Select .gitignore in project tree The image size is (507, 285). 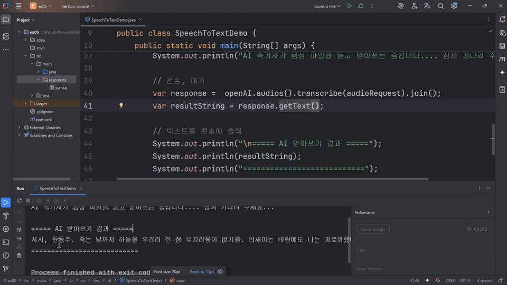[42, 112]
